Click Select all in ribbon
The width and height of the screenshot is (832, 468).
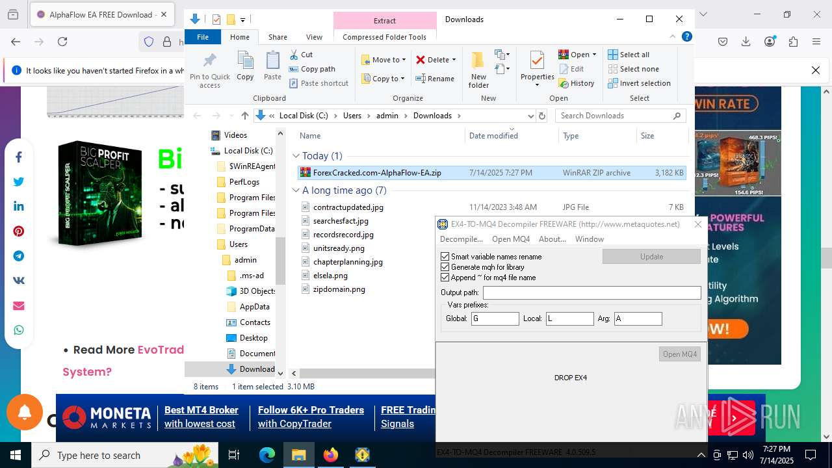click(629, 55)
